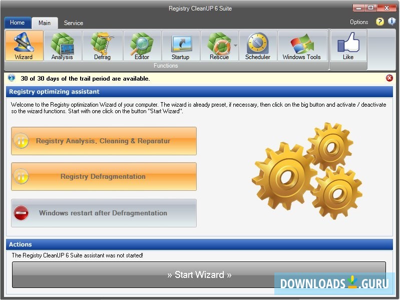Toggle Windows restart after Defragmentation
The image size is (400, 300).
point(104,213)
